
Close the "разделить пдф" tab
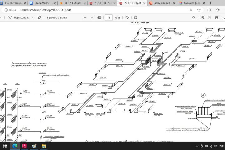(x=174, y=3)
